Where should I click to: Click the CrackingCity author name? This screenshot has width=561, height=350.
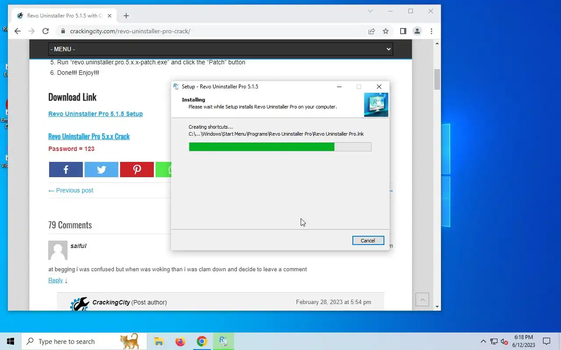point(111,302)
